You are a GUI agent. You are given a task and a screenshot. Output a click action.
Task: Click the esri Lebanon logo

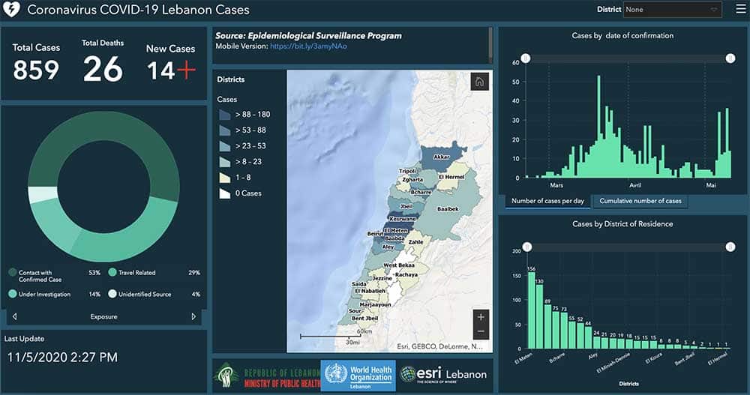point(443,374)
